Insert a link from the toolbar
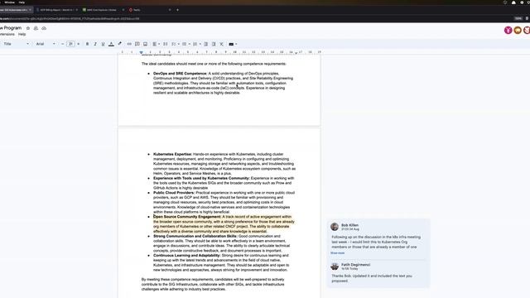Screen dimensions: 530x298 (x=129, y=44)
